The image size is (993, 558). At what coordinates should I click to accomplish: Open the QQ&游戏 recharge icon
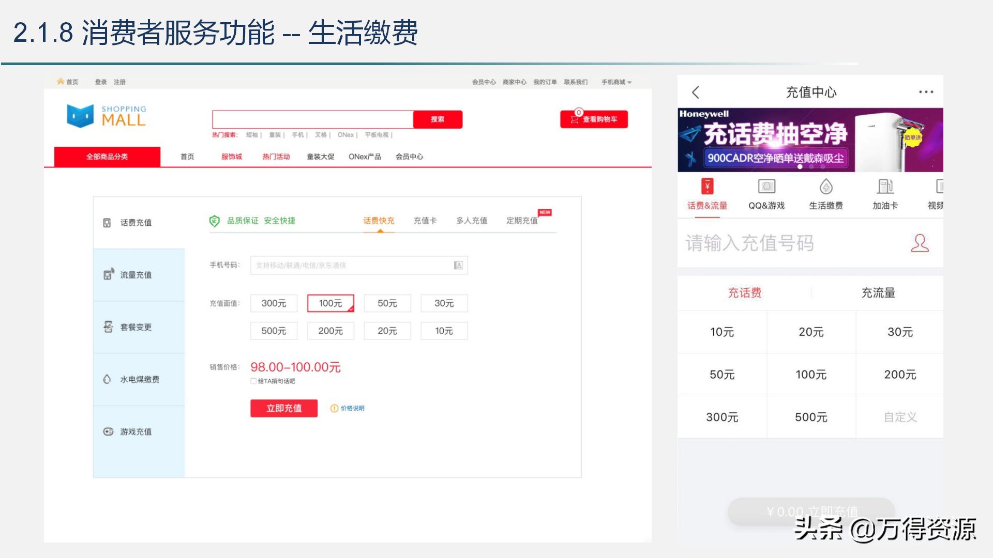pyautogui.click(x=765, y=194)
